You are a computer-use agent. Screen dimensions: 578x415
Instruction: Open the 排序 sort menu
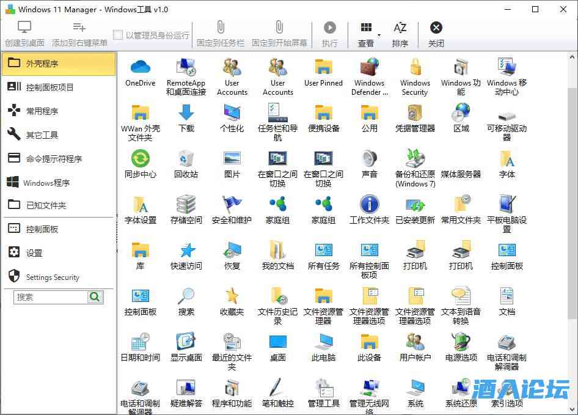click(400, 34)
